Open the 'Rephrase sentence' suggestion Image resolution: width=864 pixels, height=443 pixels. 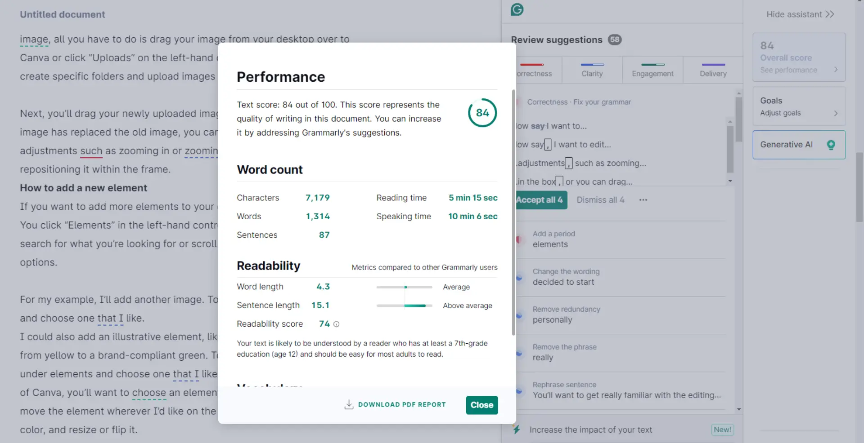pyautogui.click(x=621, y=390)
